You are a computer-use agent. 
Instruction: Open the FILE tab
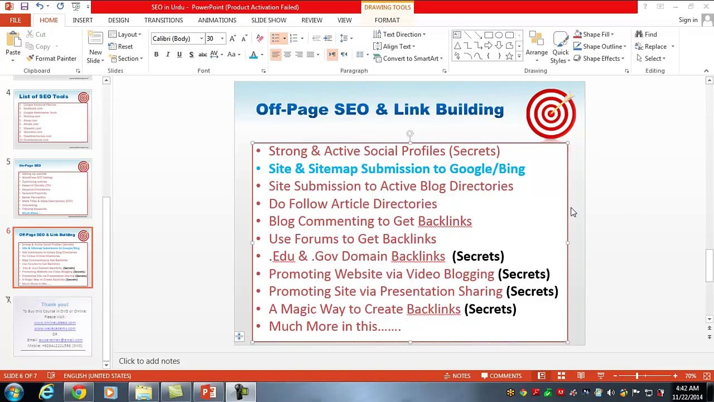pyautogui.click(x=15, y=20)
